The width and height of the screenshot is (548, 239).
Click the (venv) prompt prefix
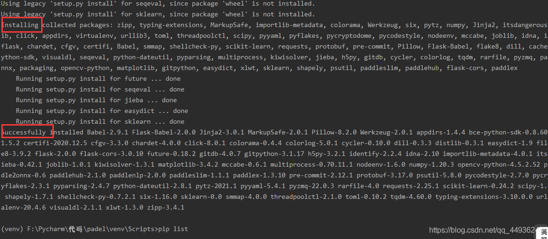click(10, 229)
